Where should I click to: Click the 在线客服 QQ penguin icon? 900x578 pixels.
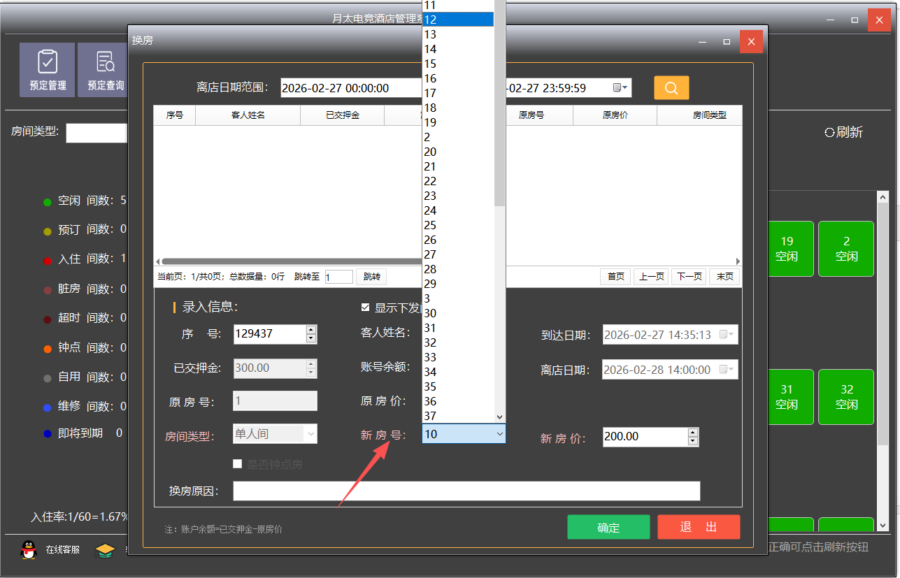pos(29,549)
